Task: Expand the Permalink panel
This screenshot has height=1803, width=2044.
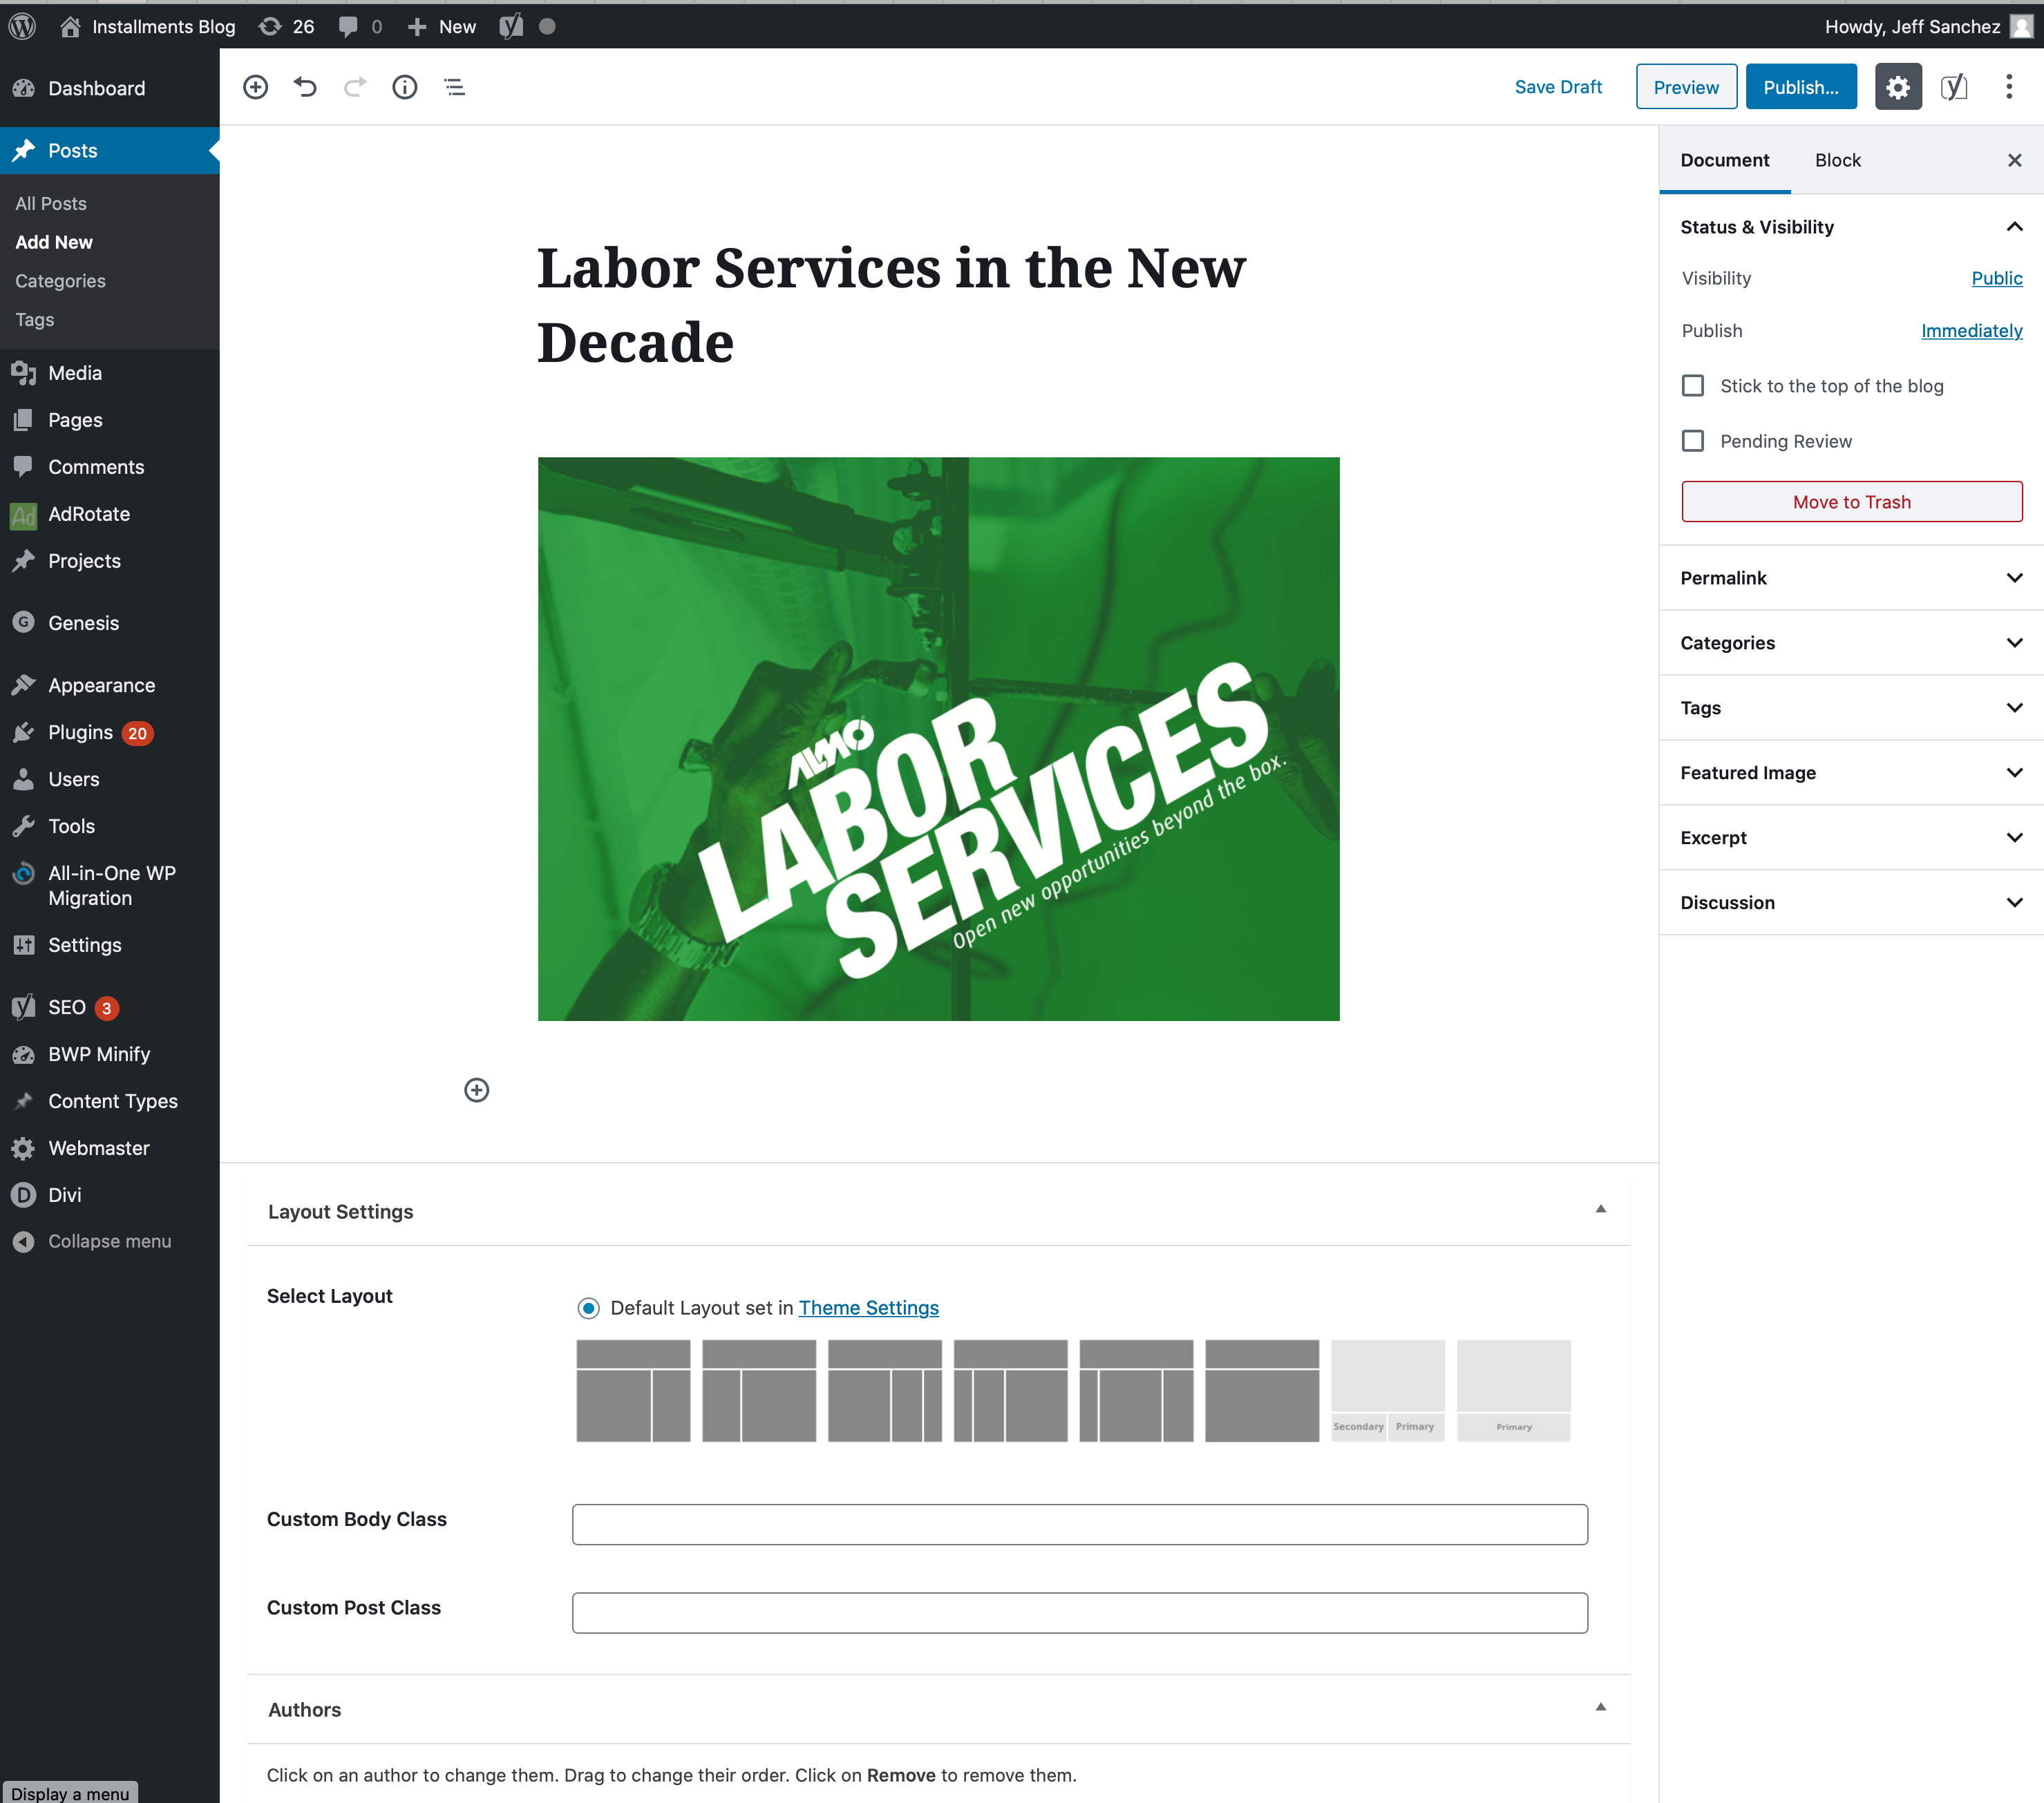Action: tap(1850, 578)
